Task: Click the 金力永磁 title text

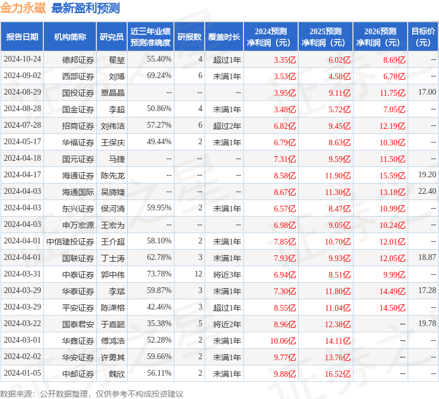Action: [x=23, y=8]
